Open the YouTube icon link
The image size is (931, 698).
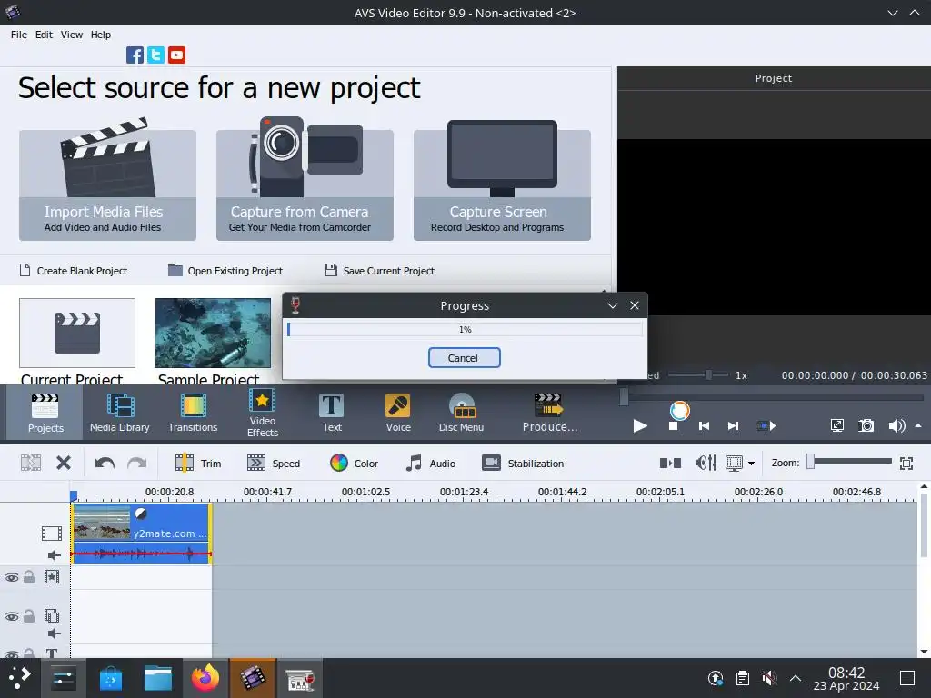point(176,55)
